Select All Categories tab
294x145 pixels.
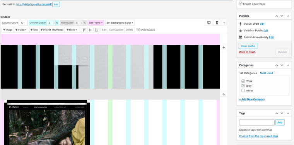249,73
